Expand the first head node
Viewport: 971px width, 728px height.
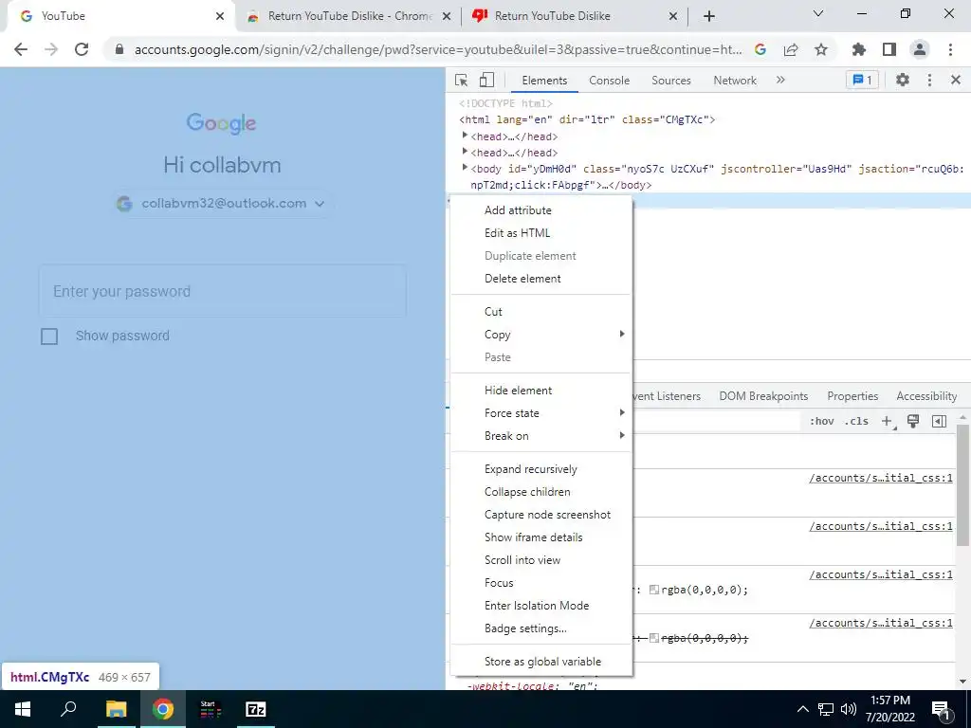pyautogui.click(x=465, y=135)
